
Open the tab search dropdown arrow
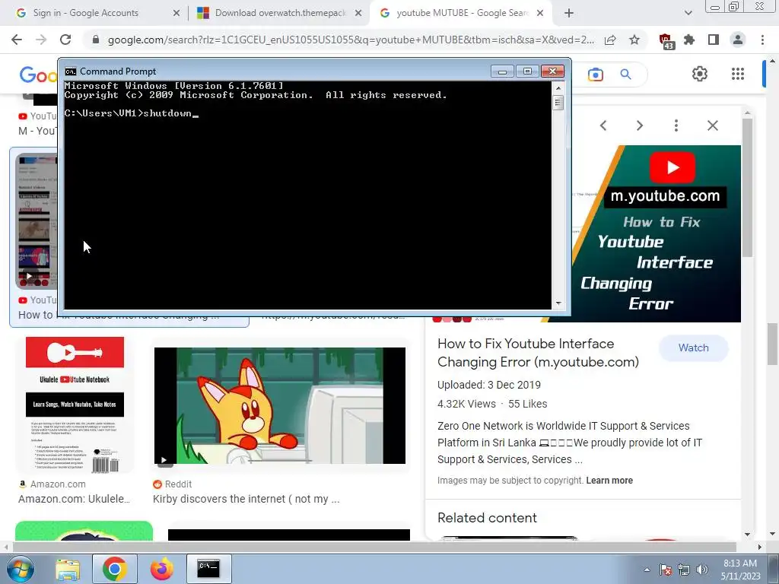point(688,14)
